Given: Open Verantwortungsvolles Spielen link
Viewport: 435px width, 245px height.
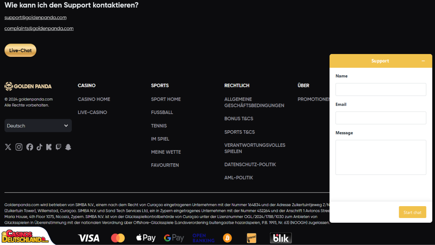Looking at the screenshot, I should 255,148.
